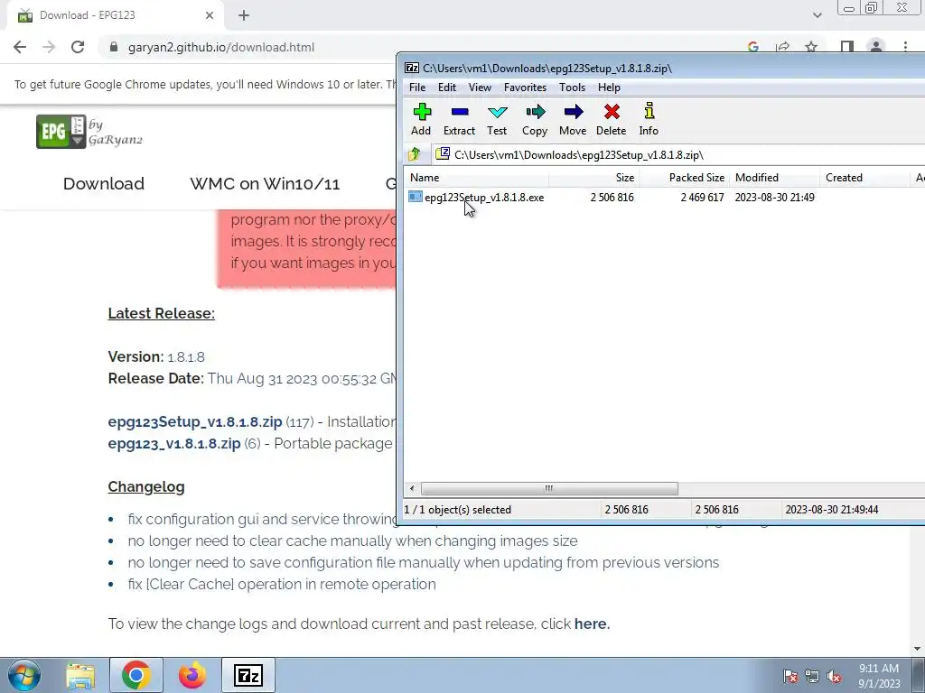Click the taskbar clock showing 9:11 AM
925x693 pixels.
(x=879, y=676)
